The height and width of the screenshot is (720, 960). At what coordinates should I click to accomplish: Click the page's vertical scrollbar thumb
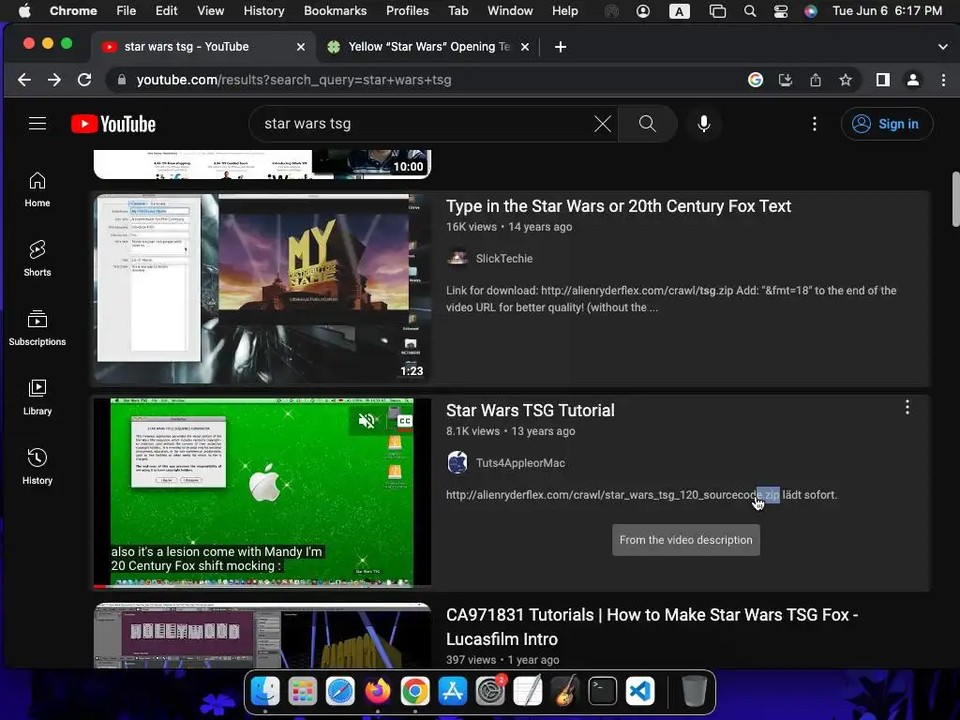(x=955, y=200)
